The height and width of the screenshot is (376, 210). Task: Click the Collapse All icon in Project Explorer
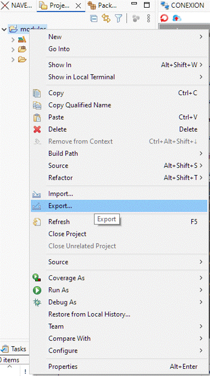click(95, 19)
